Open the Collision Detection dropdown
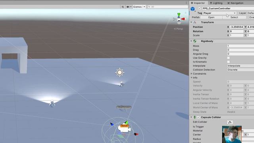This screenshot has width=254, height=143. (241, 70)
